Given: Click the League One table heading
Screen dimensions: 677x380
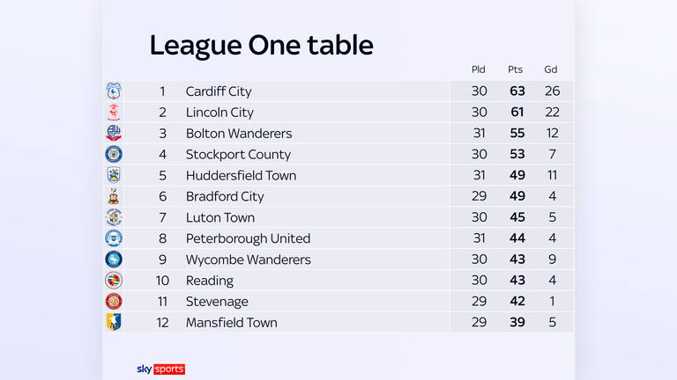Looking at the screenshot, I should tap(261, 45).
